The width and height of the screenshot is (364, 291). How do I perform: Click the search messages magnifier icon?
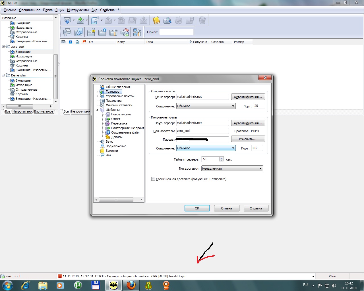pos(167,20)
